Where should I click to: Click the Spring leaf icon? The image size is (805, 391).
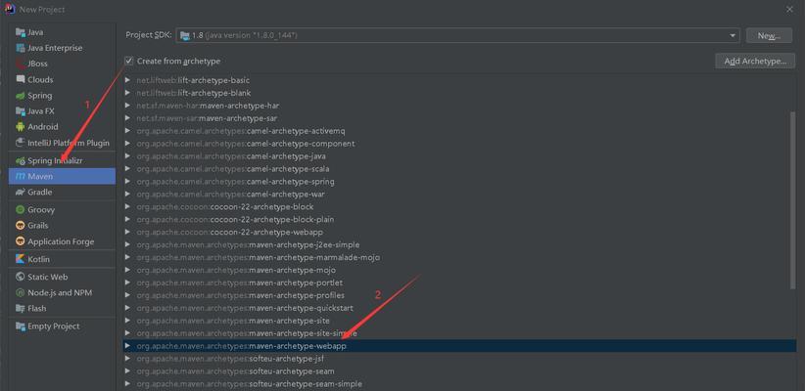coord(21,96)
